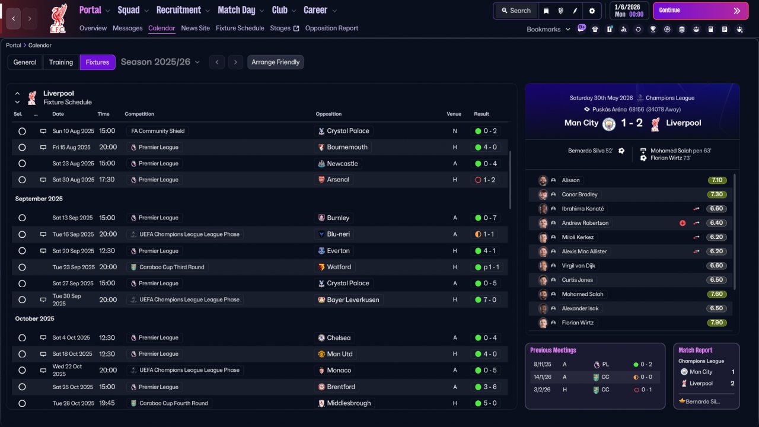Click the globe icon in the top toolbar
This screenshot has height=427, width=759.
point(561,11)
